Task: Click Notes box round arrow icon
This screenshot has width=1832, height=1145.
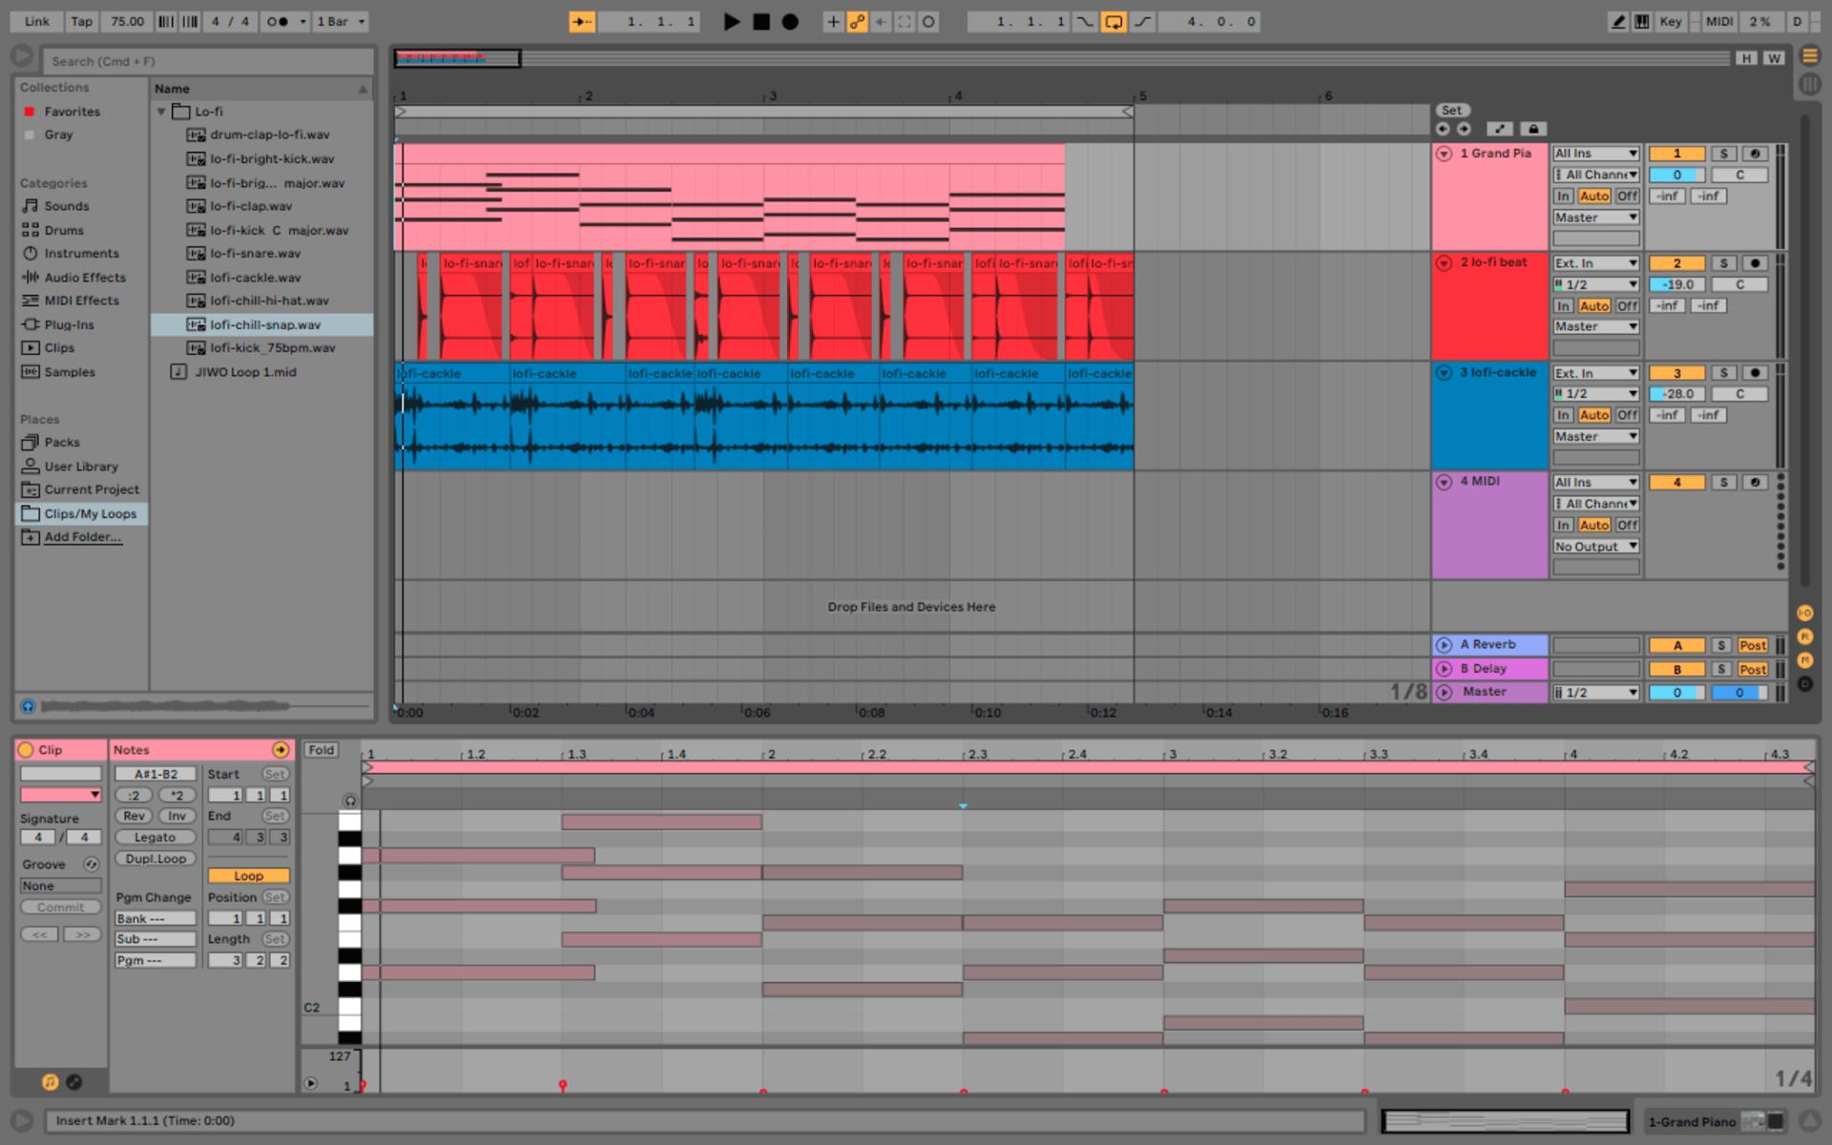Action: coord(281,750)
